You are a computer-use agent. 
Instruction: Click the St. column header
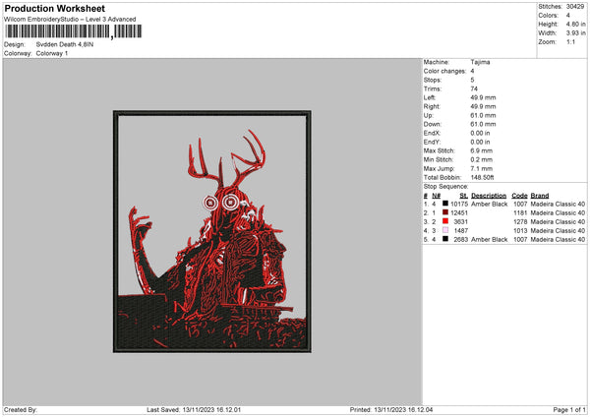(460, 195)
